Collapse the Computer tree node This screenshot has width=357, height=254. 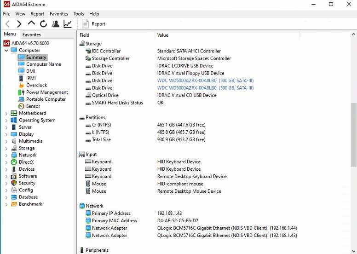point(6,50)
